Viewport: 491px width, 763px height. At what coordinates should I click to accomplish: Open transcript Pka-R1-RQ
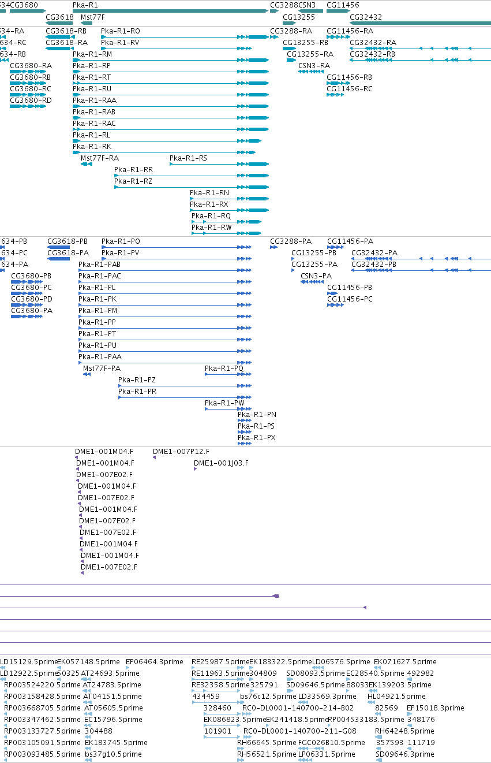pos(211,216)
